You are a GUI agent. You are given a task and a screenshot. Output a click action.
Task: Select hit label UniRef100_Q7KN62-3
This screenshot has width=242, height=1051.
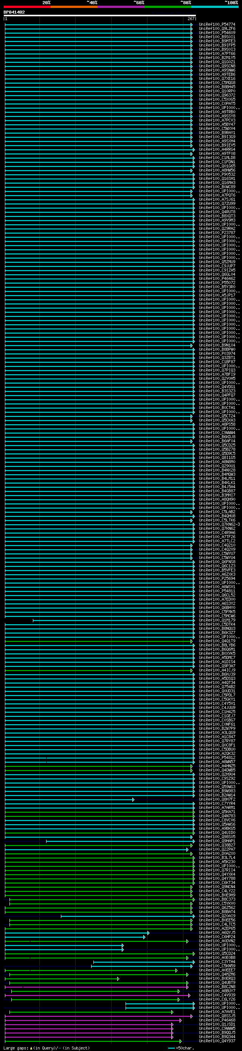point(219,524)
